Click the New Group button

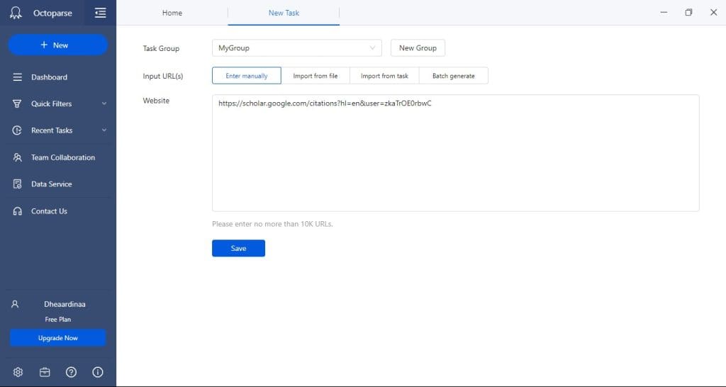pyautogui.click(x=418, y=48)
